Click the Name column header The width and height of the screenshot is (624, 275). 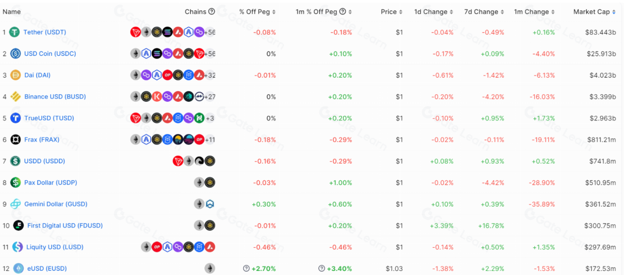click(x=12, y=12)
